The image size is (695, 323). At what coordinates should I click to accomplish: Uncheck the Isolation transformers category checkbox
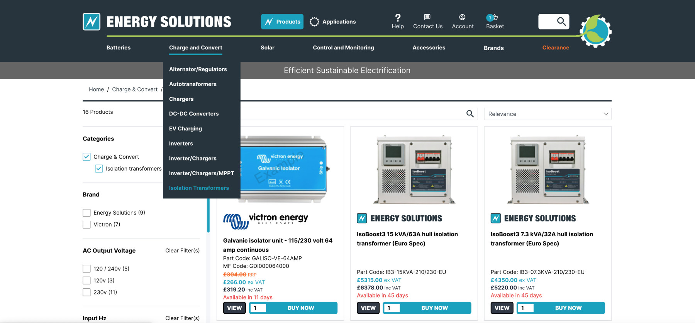(x=99, y=169)
